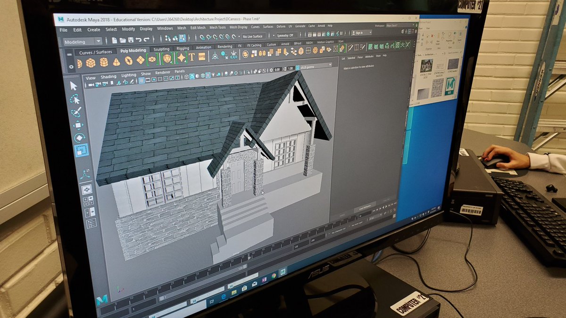Create a polygon cube from the shelf
The height and width of the screenshot is (318, 566).
(x=90, y=61)
